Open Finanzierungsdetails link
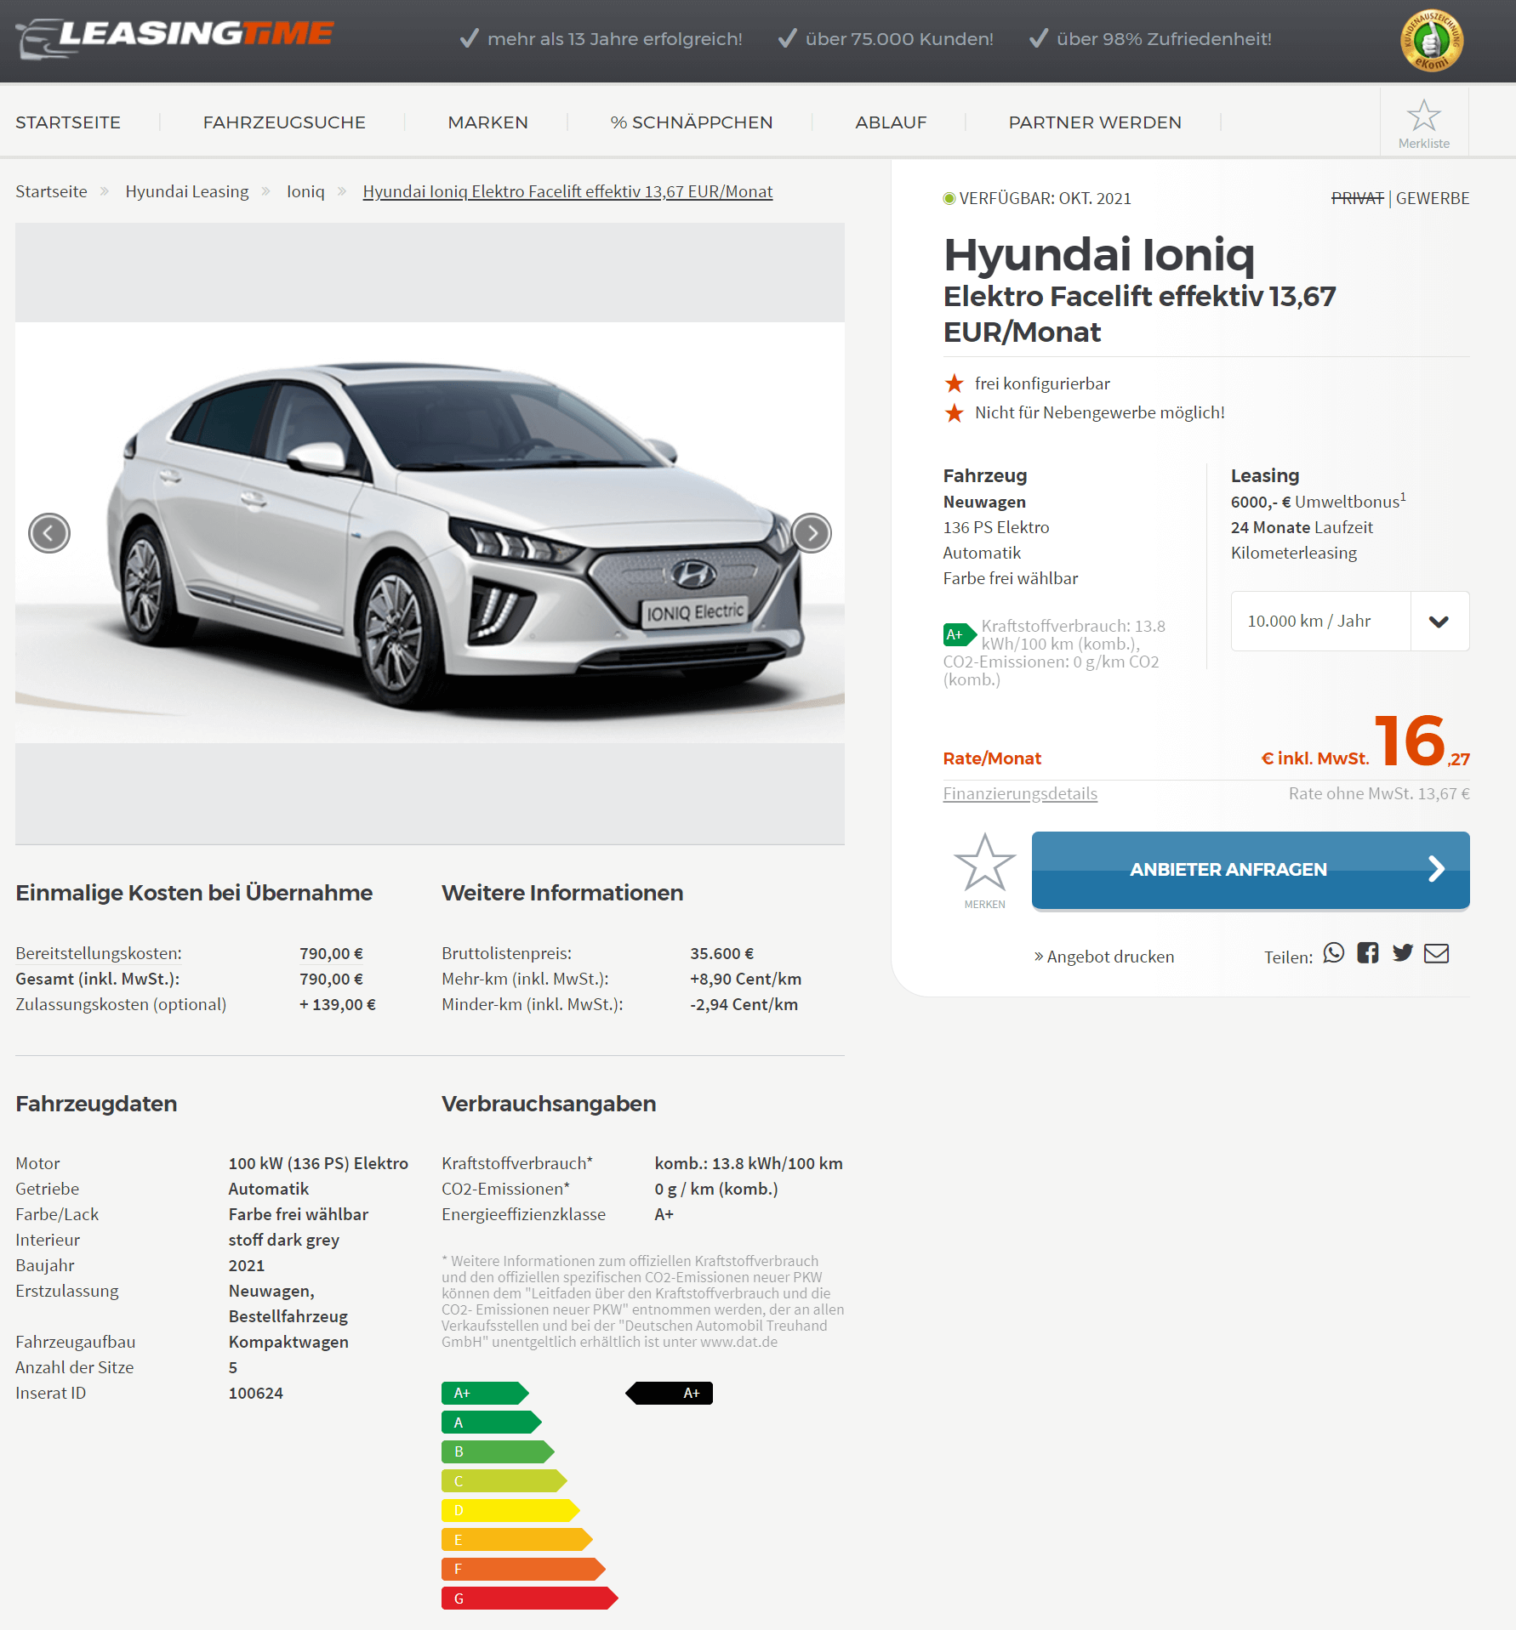The width and height of the screenshot is (1516, 1630). (x=1020, y=793)
